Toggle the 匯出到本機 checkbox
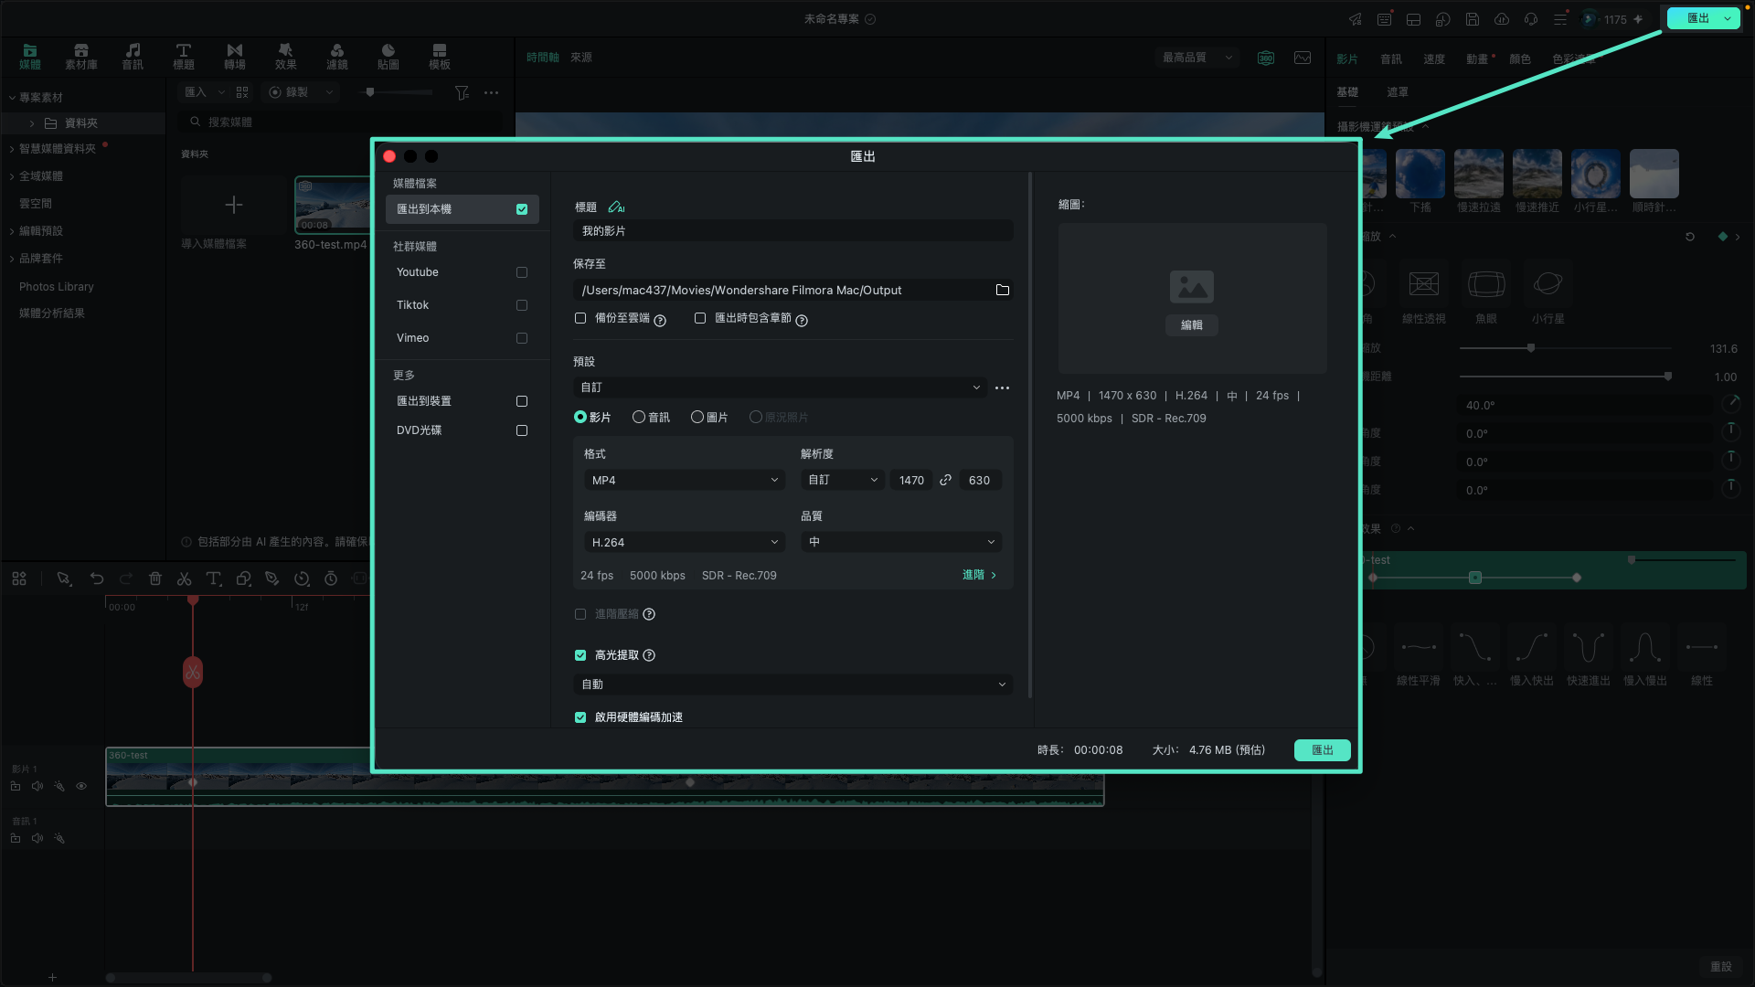 (x=522, y=209)
